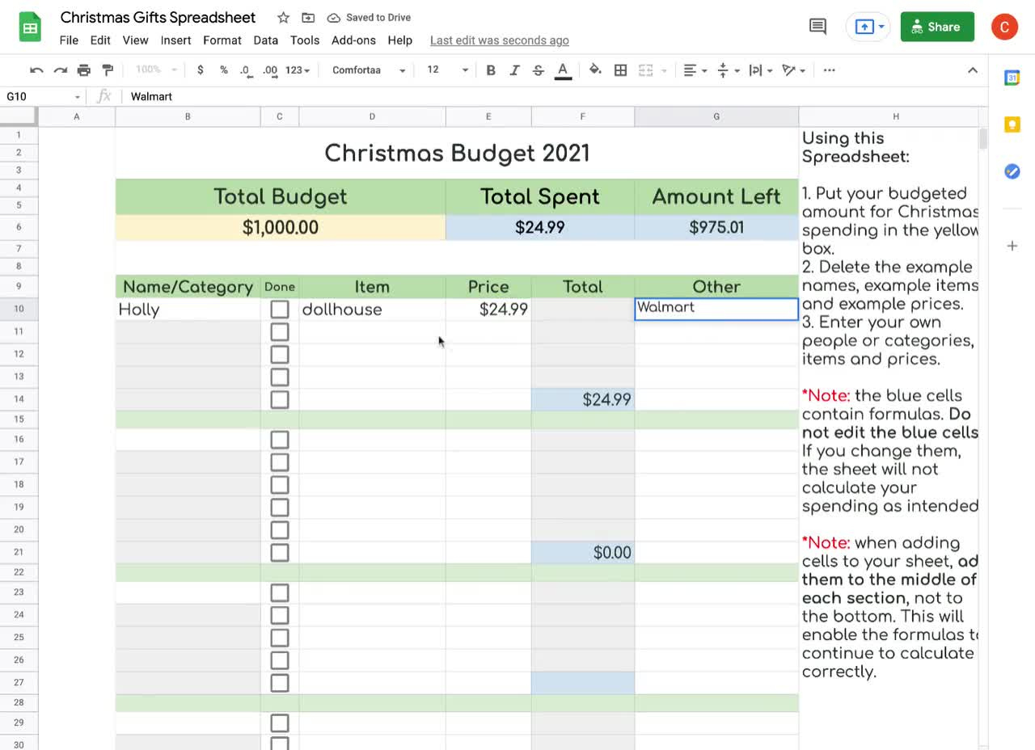
Task: Open Google Calendar side panel
Action: click(x=1012, y=78)
